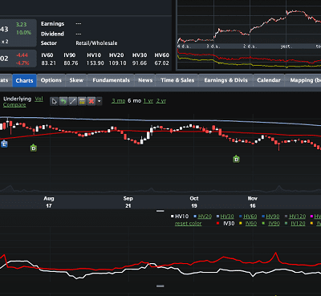
Task: Click the Dividend label in the info panel
Action: click(x=52, y=34)
